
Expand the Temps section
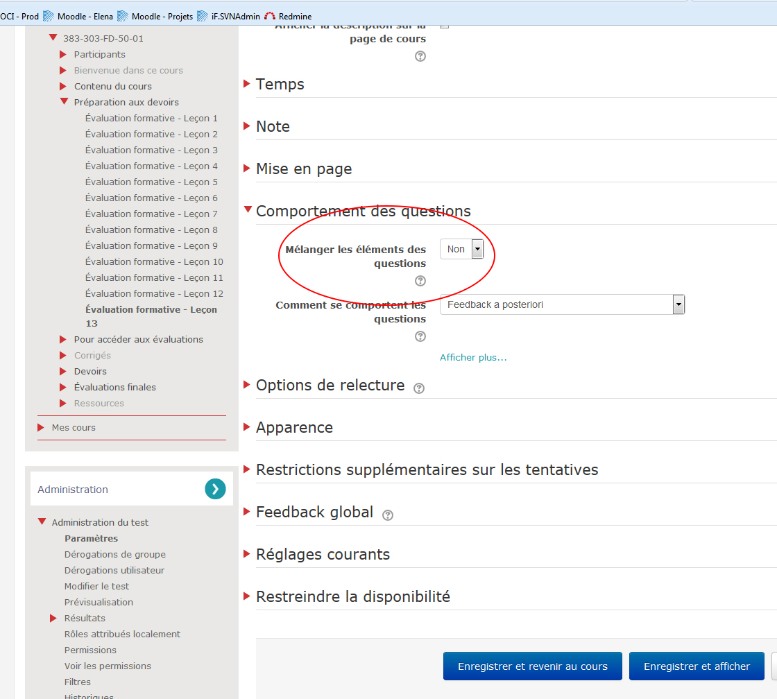(x=280, y=85)
